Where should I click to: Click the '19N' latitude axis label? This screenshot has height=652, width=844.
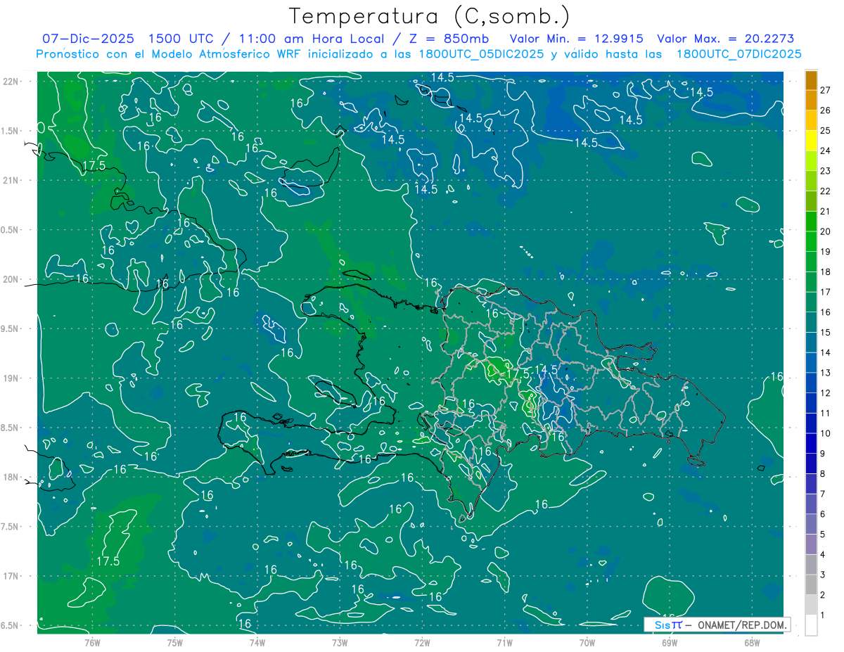[x=11, y=378]
